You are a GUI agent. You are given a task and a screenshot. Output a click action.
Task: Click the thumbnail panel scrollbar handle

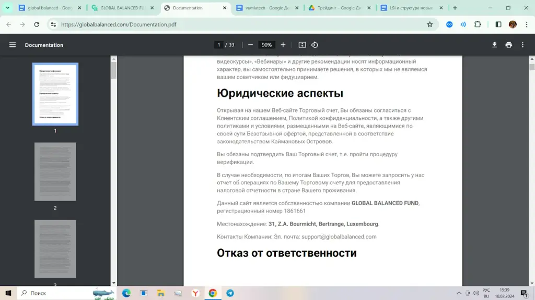(113, 70)
